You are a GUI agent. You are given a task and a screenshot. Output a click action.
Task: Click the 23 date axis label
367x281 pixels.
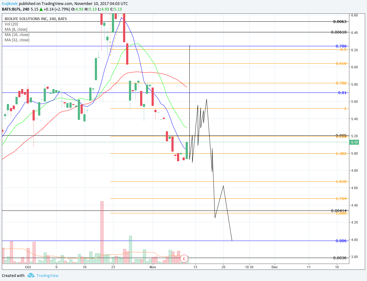coord(113,267)
